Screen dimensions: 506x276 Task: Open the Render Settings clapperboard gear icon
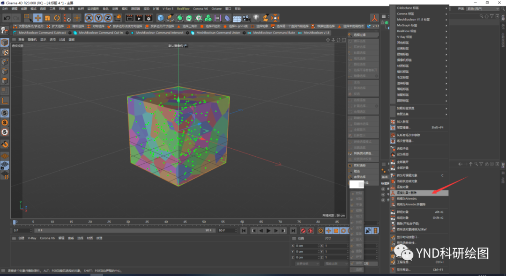(x=149, y=18)
